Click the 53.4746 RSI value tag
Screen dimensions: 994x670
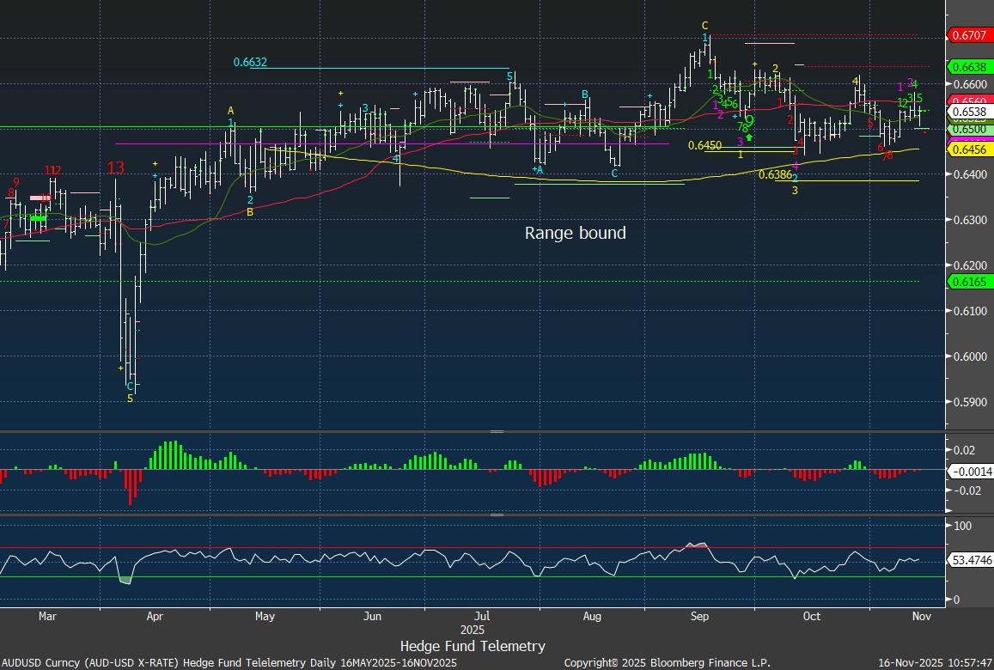(971, 560)
